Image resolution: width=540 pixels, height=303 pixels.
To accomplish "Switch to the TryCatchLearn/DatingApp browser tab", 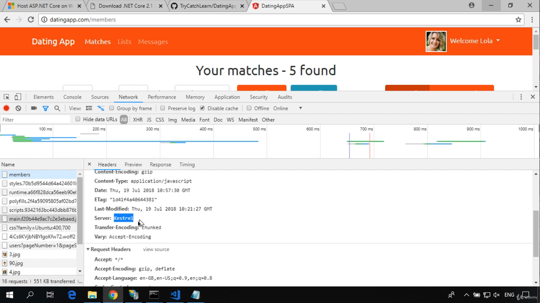I will [x=208, y=6].
